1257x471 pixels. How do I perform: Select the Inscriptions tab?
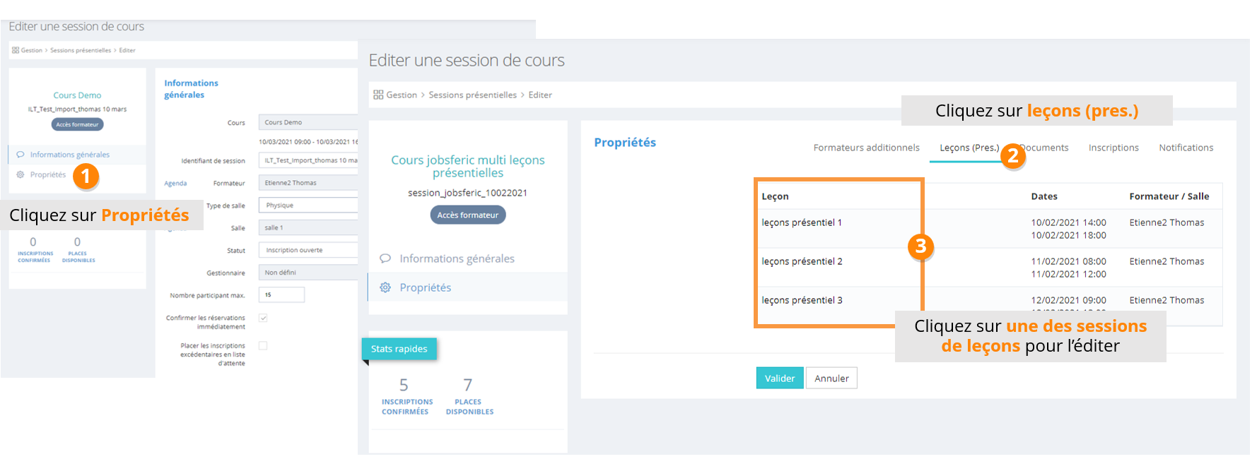1113,148
